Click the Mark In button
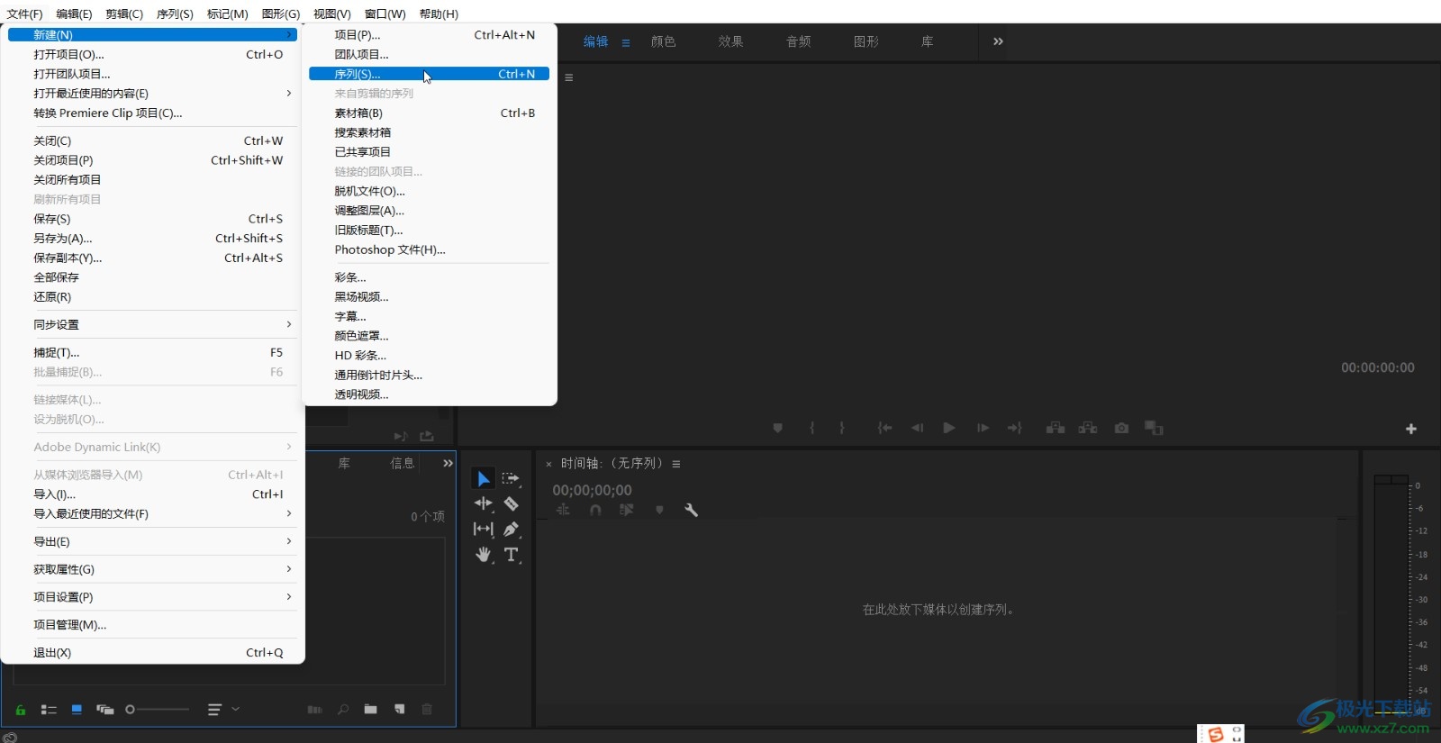 (811, 428)
